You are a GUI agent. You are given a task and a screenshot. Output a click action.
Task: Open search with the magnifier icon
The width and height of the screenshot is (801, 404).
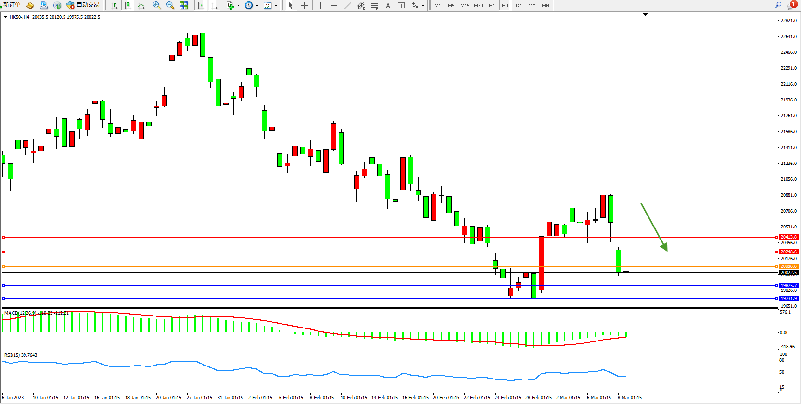point(778,5)
